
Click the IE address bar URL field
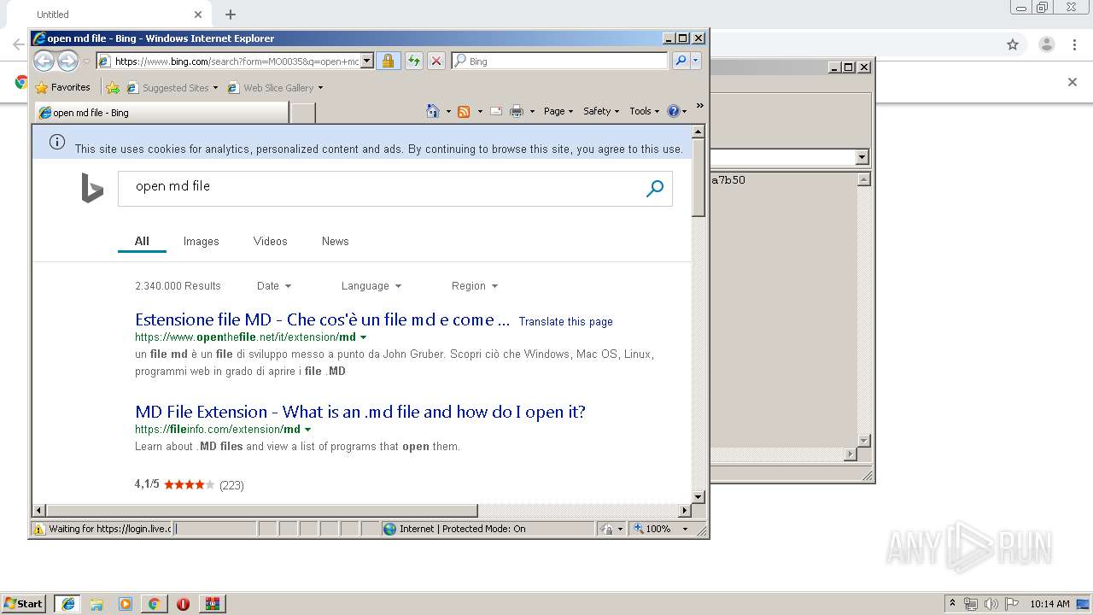(x=229, y=61)
